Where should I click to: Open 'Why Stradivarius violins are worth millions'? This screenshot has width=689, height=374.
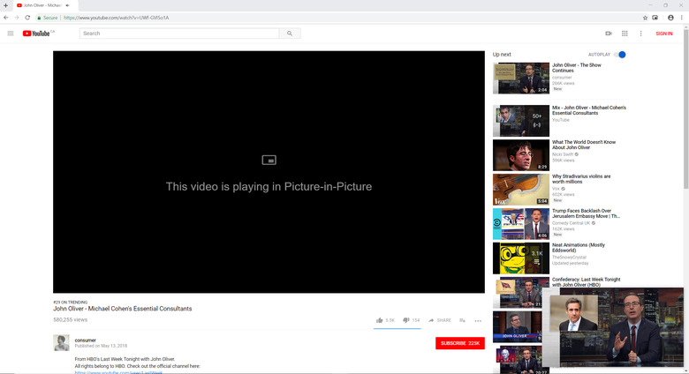tap(581, 179)
